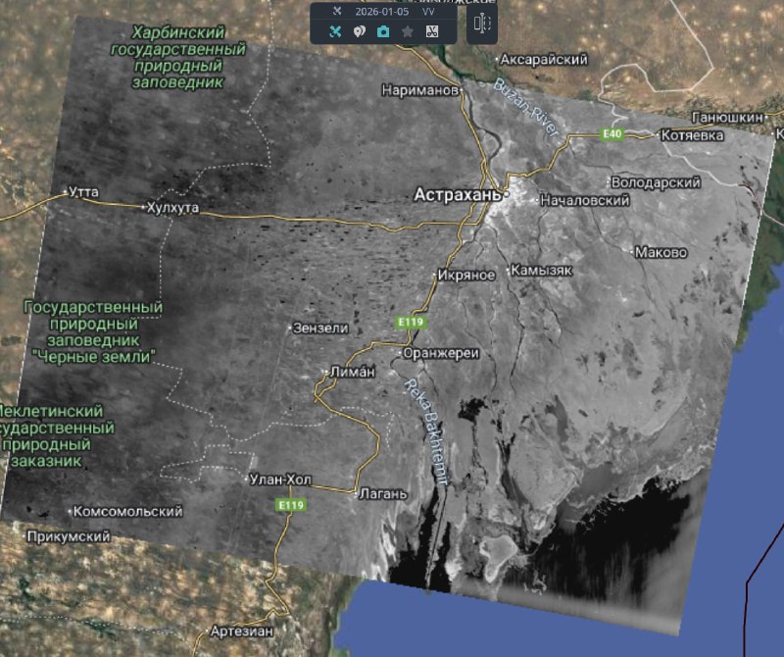Screen dimensions: 784x657
Task: Click the E40 road shield
Action: [612, 133]
